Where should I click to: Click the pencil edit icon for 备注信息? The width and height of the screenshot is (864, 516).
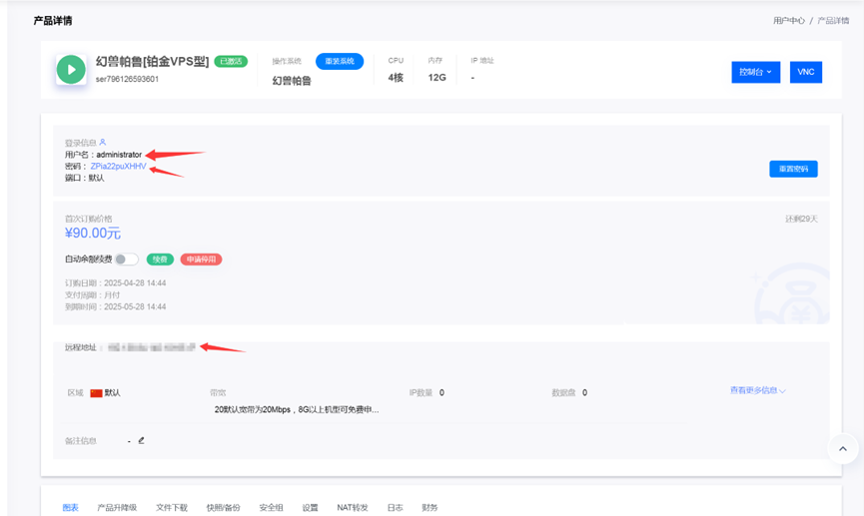coord(141,440)
